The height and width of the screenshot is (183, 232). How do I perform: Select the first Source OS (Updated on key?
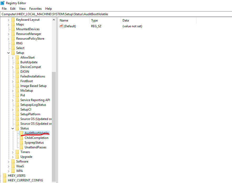36,119
